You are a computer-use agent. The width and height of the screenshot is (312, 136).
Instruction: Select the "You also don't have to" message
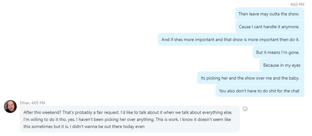[x=260, y=91]
